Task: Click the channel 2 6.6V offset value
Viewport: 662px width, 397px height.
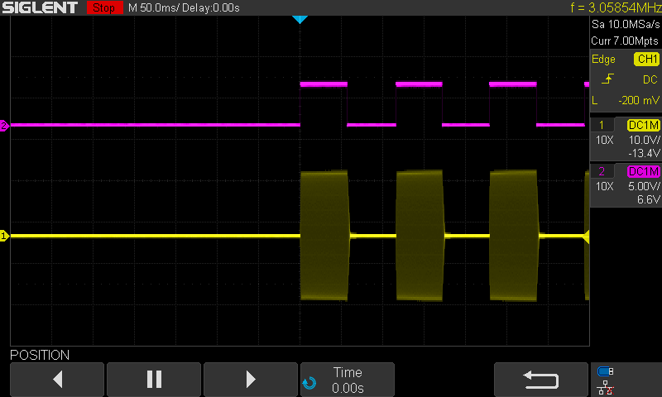Action: click(x=649, y=199)
